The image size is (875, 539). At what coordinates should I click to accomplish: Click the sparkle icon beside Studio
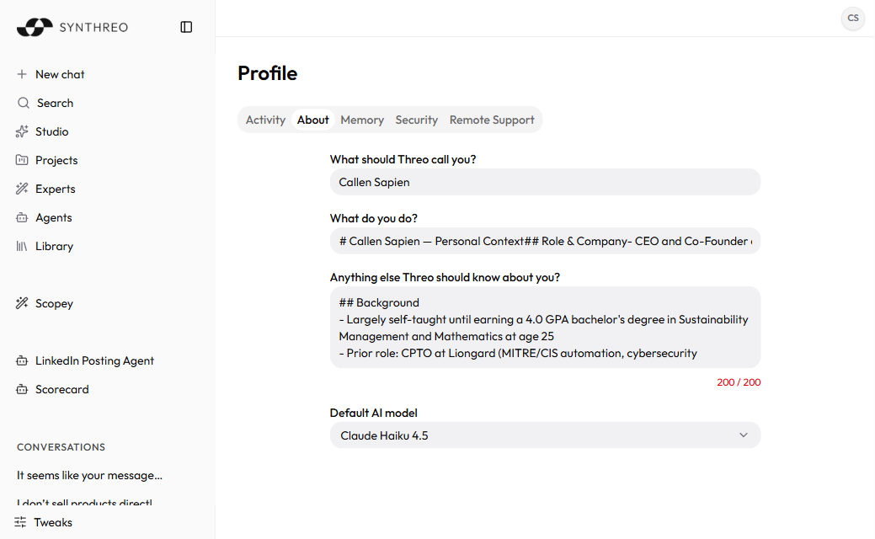(22, 131)
